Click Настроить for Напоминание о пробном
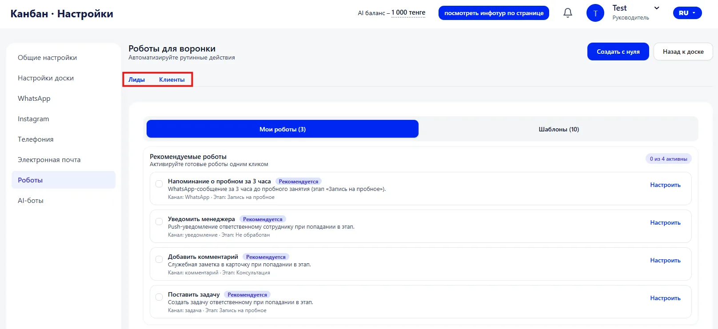 pos(665,185)
